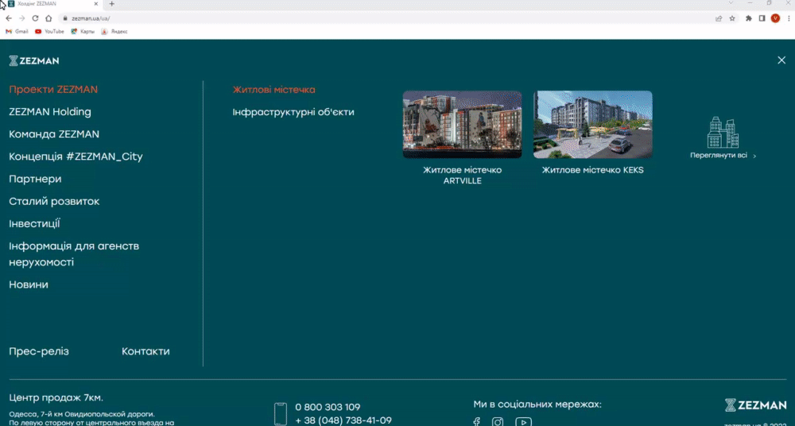Viewport: 795px width, 426px height.
Task: Bookmark this page with star icon
Action: (x=732, y=18)
